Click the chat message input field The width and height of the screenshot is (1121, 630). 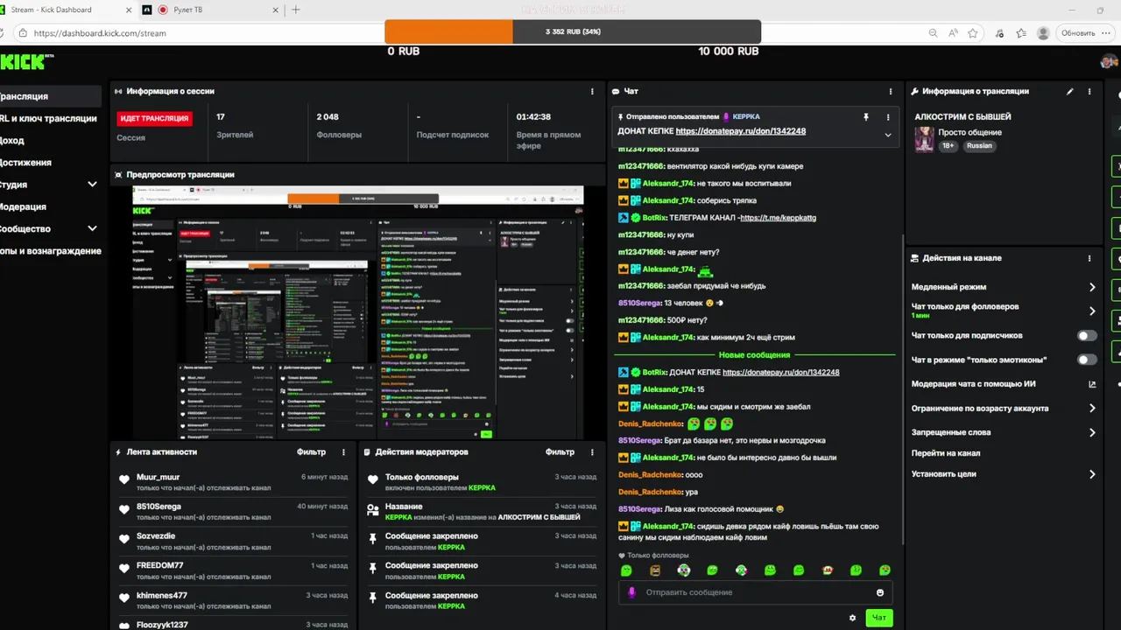(753, 592)
